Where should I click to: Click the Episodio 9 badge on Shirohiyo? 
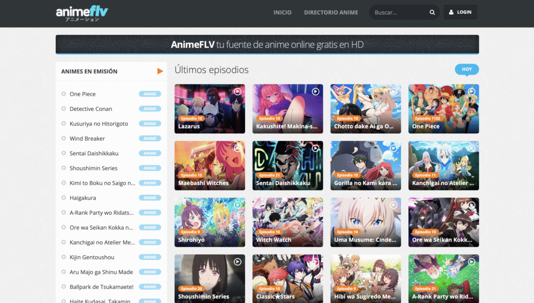[x=190, y=232]
